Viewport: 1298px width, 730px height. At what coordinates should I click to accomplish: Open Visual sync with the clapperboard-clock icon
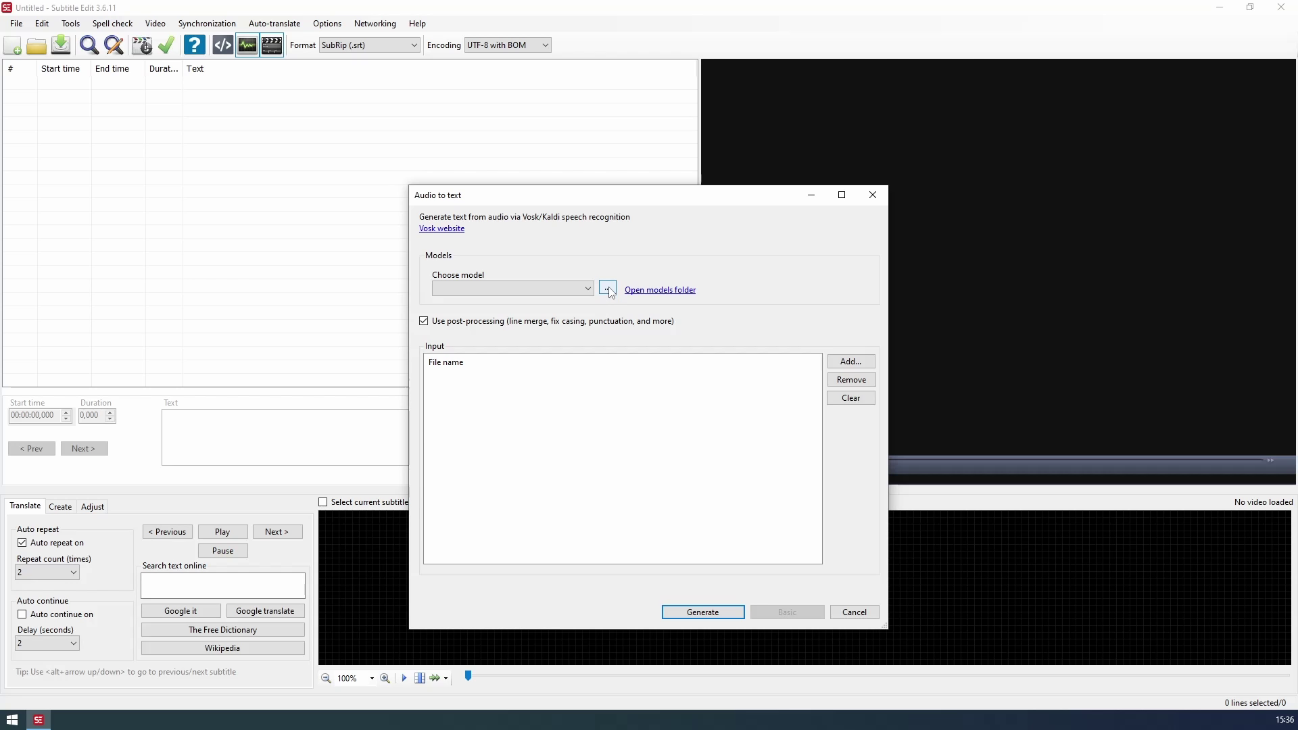click(x=141, y=45)
